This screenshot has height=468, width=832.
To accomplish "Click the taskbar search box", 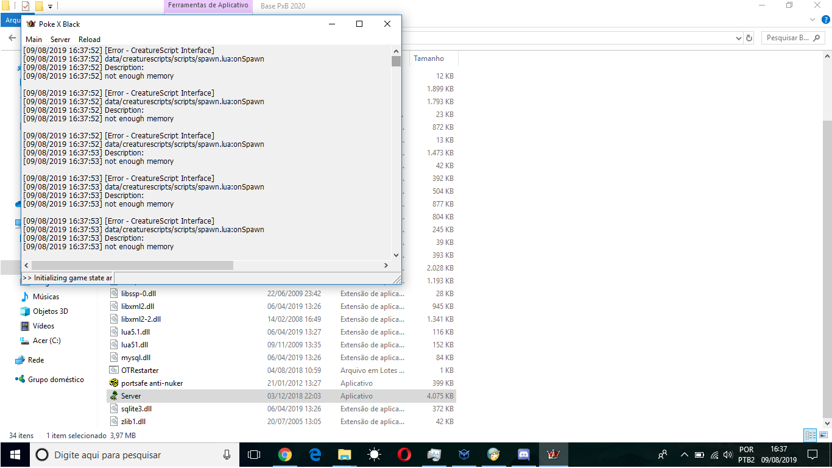I will point(134,455).
